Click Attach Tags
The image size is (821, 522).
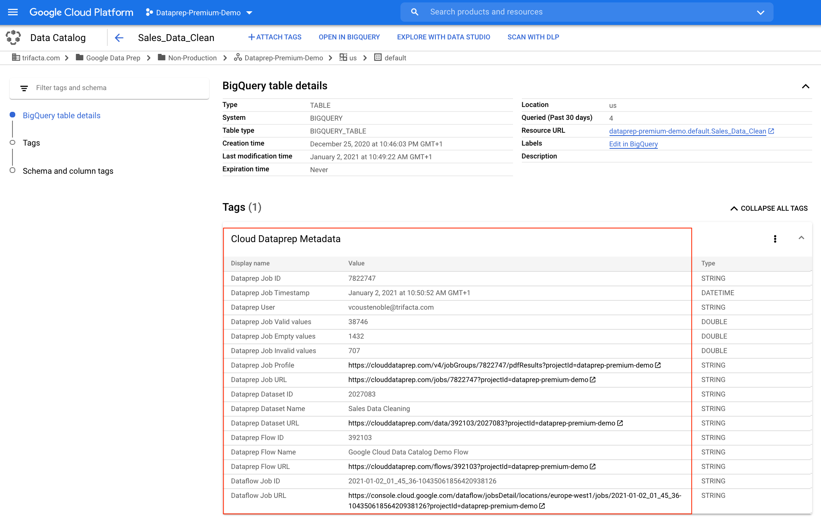point(275,37)
